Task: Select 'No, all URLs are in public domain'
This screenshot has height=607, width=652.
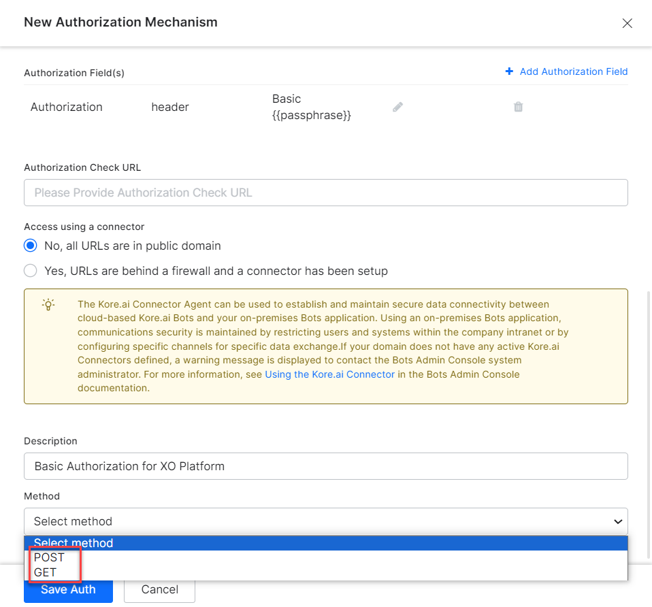Action: pyautogui.click(x=31, y=246)
